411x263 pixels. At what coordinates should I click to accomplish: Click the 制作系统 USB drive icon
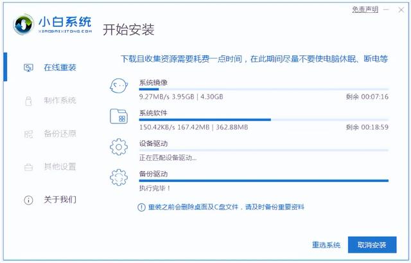tap(28, 100)
